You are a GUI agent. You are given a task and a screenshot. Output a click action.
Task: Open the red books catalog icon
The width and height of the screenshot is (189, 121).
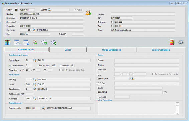172,42
